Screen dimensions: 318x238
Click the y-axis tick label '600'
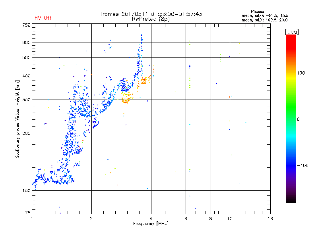pos(26,42)
